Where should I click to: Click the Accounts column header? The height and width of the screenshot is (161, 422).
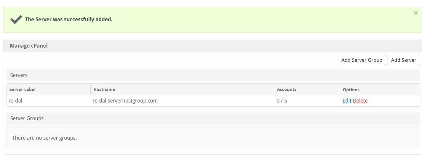click(x=286, y=90)
